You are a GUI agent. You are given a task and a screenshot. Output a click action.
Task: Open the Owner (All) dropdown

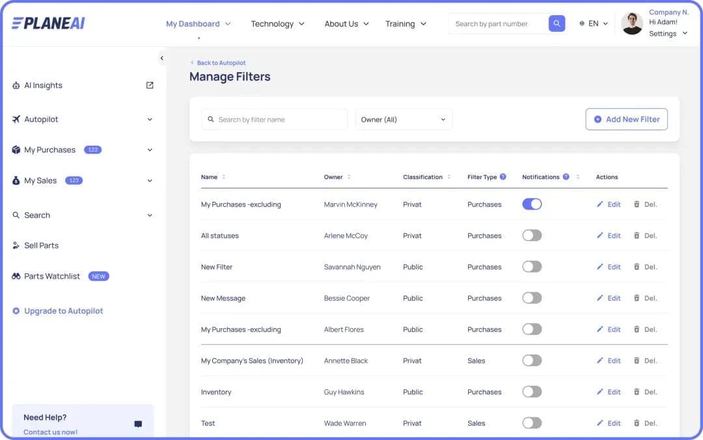coord(404,120)
